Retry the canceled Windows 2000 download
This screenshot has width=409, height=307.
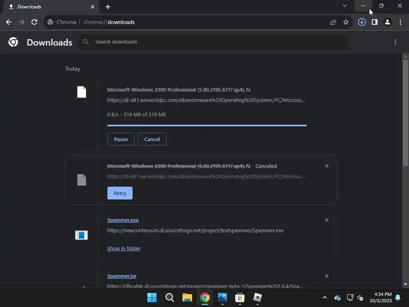coord(120,193)
